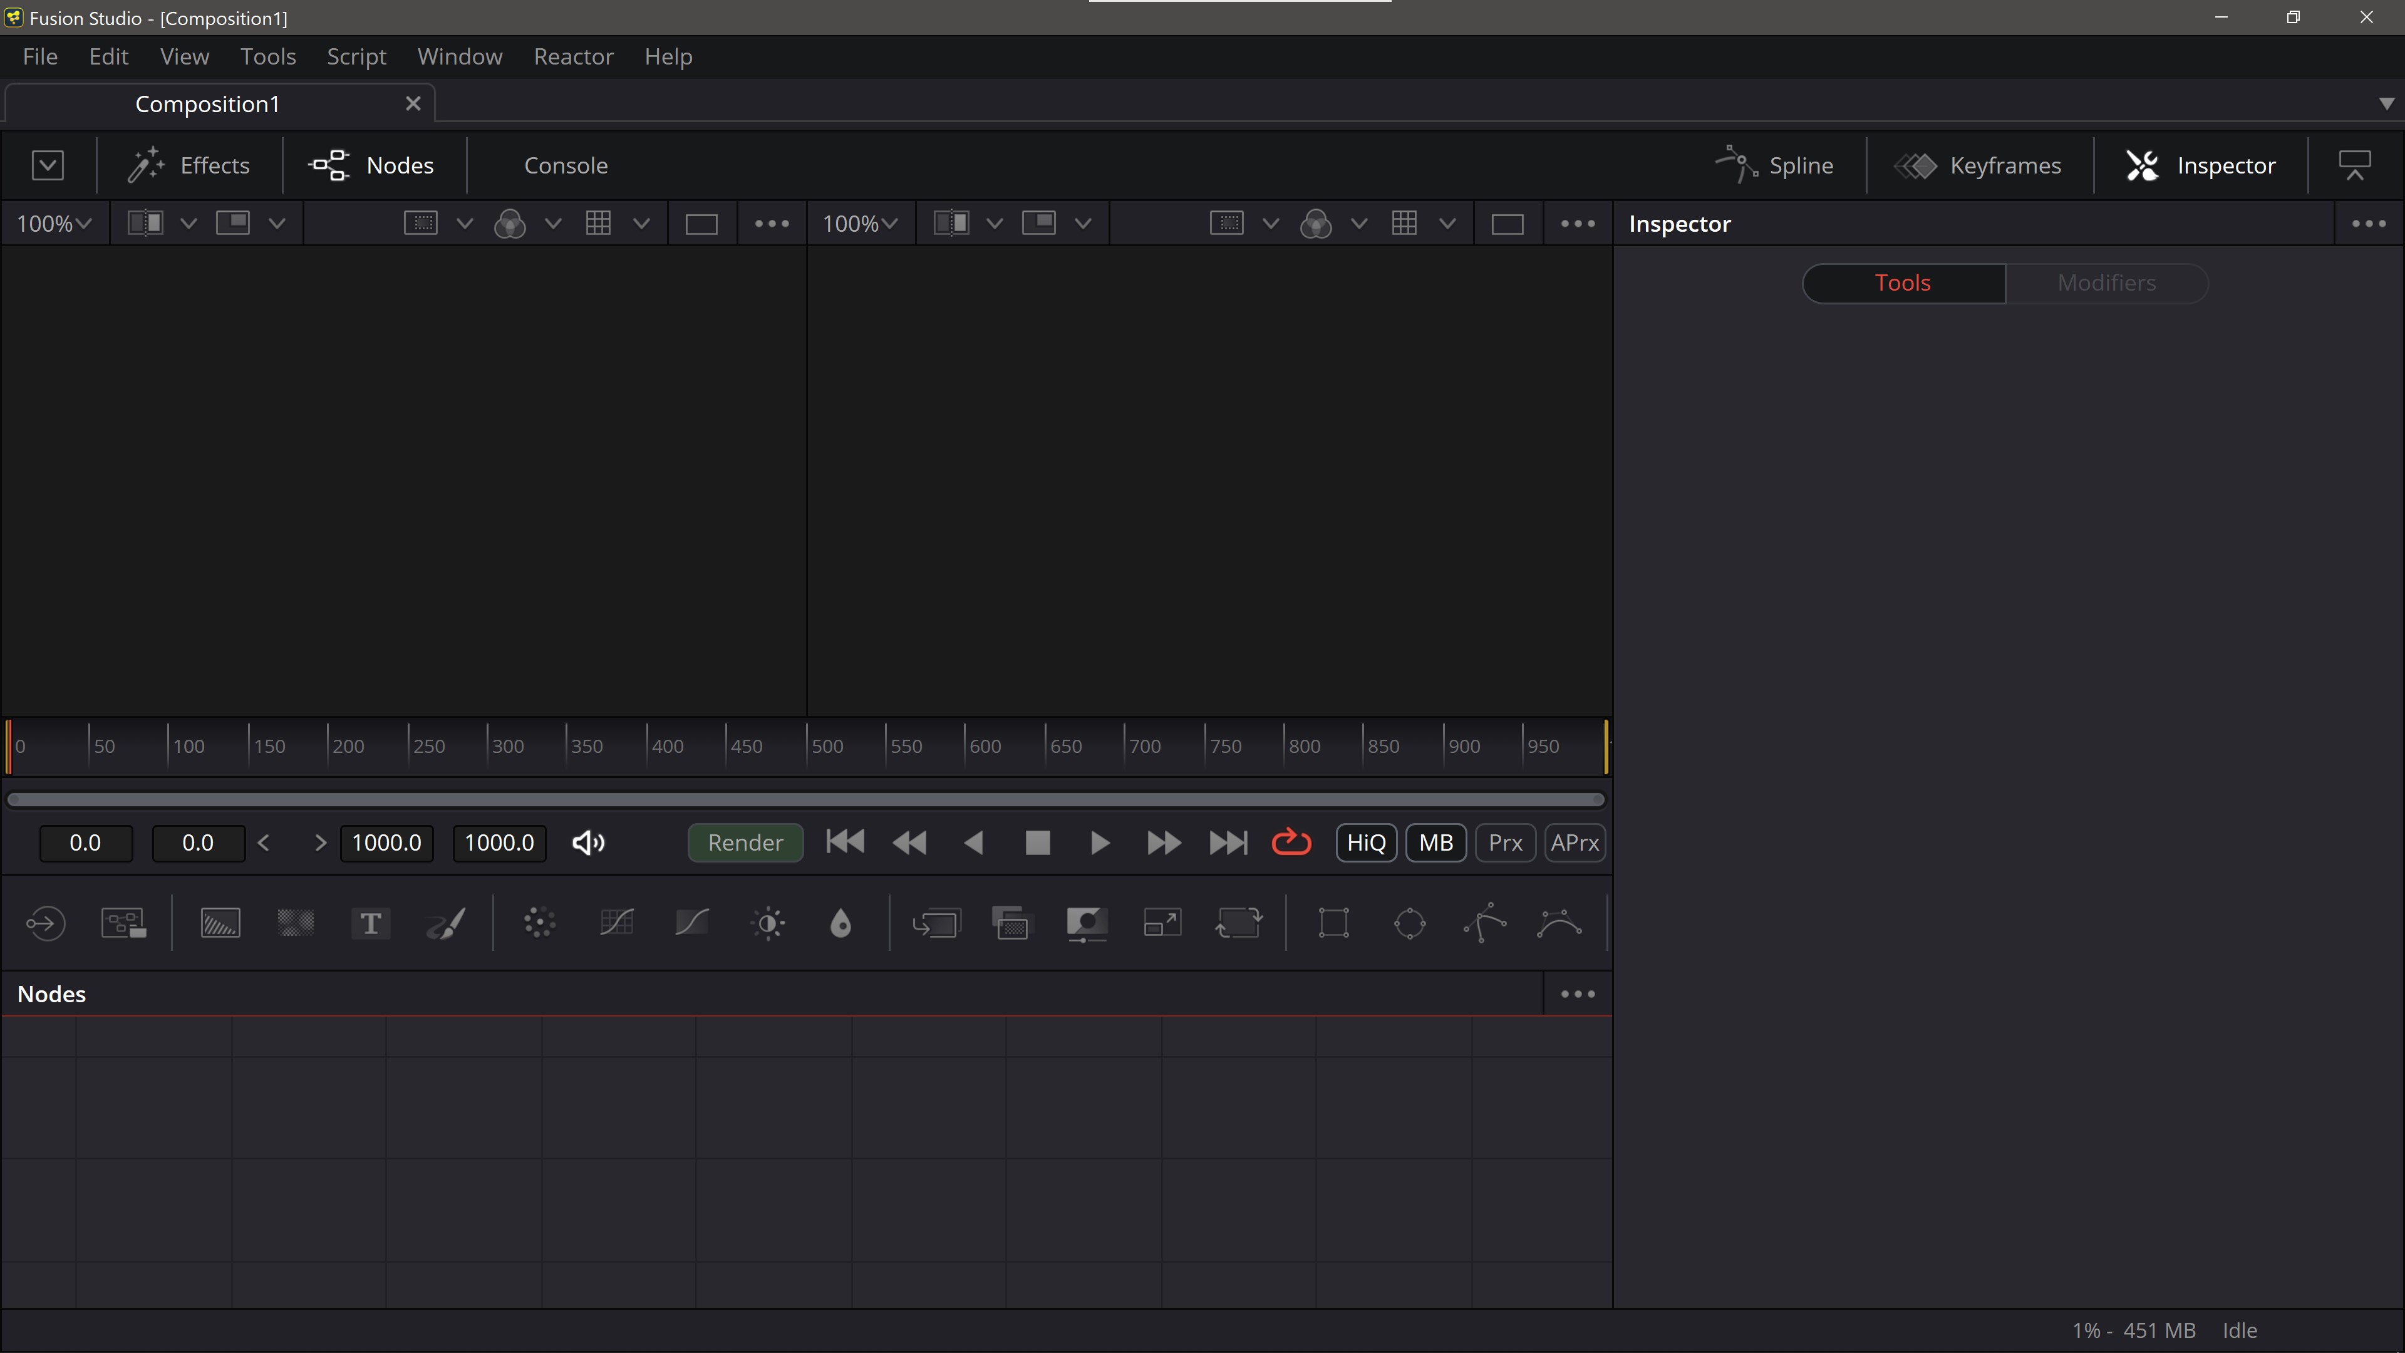This screenshot has height=1353, width=2405.
Task: Add a Brightness Contrast node
Action: 767,923
